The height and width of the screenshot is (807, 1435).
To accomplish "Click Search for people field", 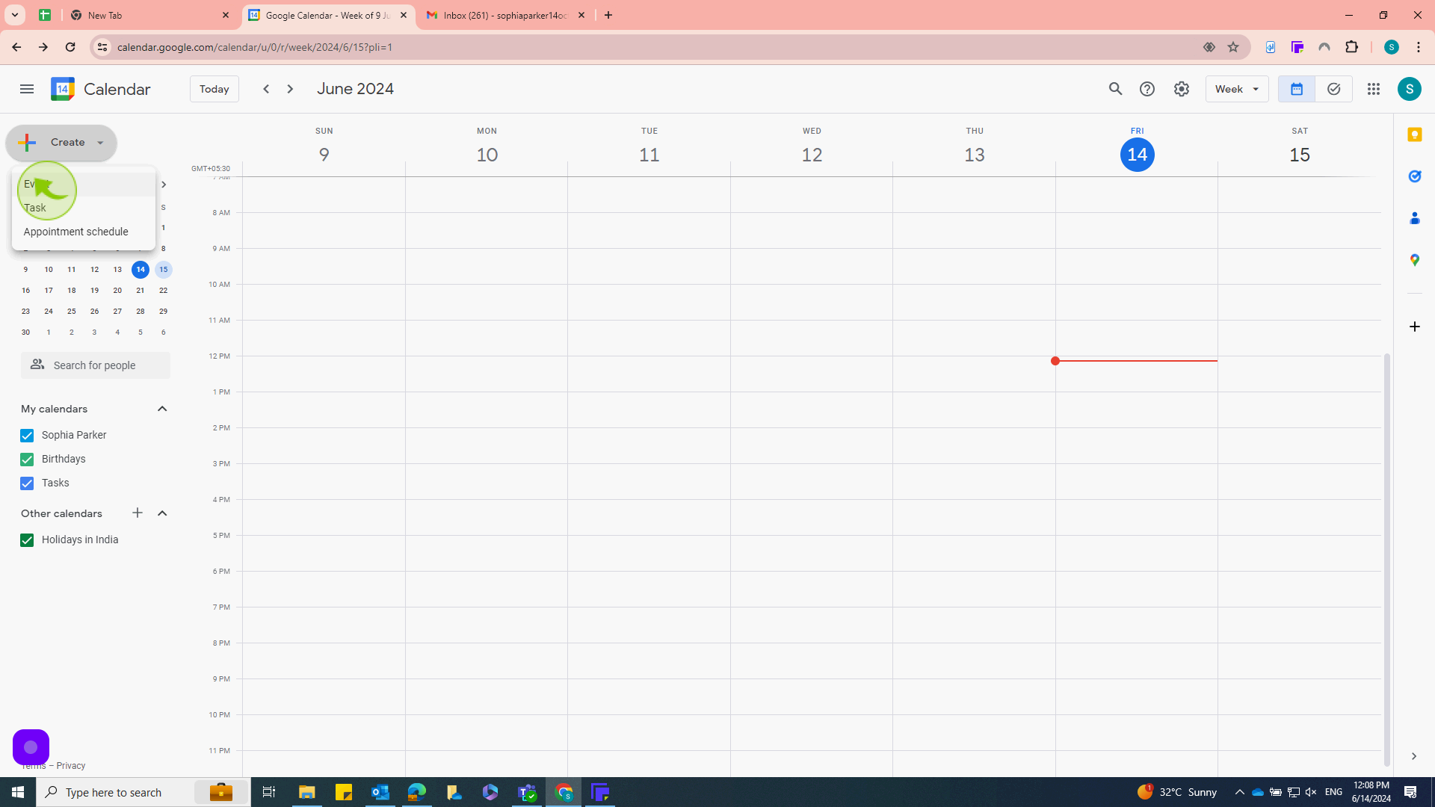I will coord(96,365).
